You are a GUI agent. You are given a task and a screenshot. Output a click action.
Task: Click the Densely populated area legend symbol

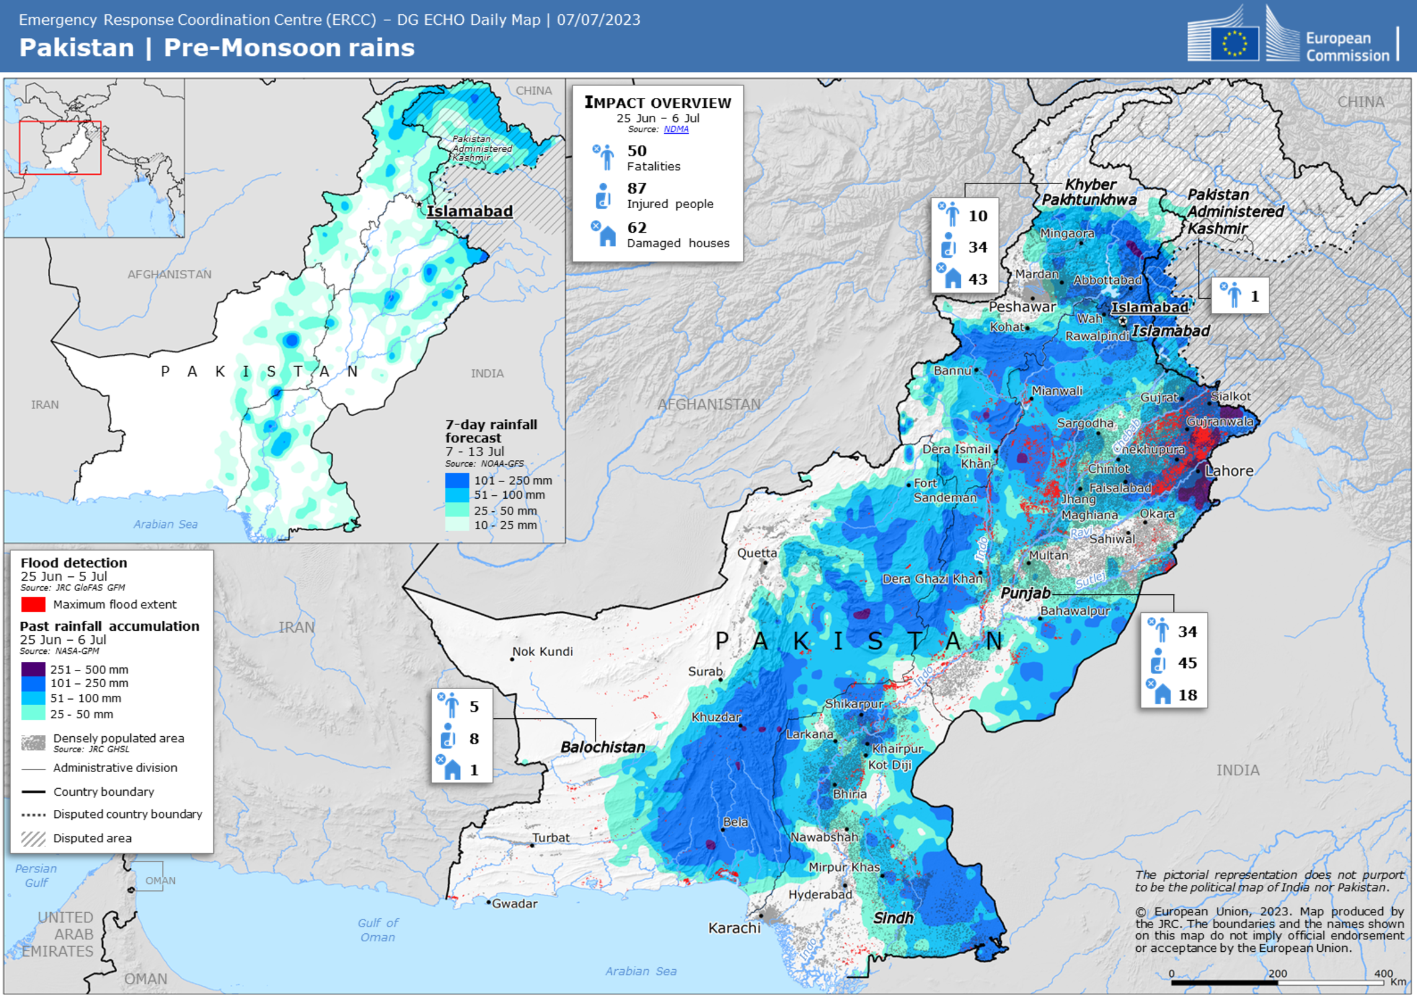pos(33,742)
